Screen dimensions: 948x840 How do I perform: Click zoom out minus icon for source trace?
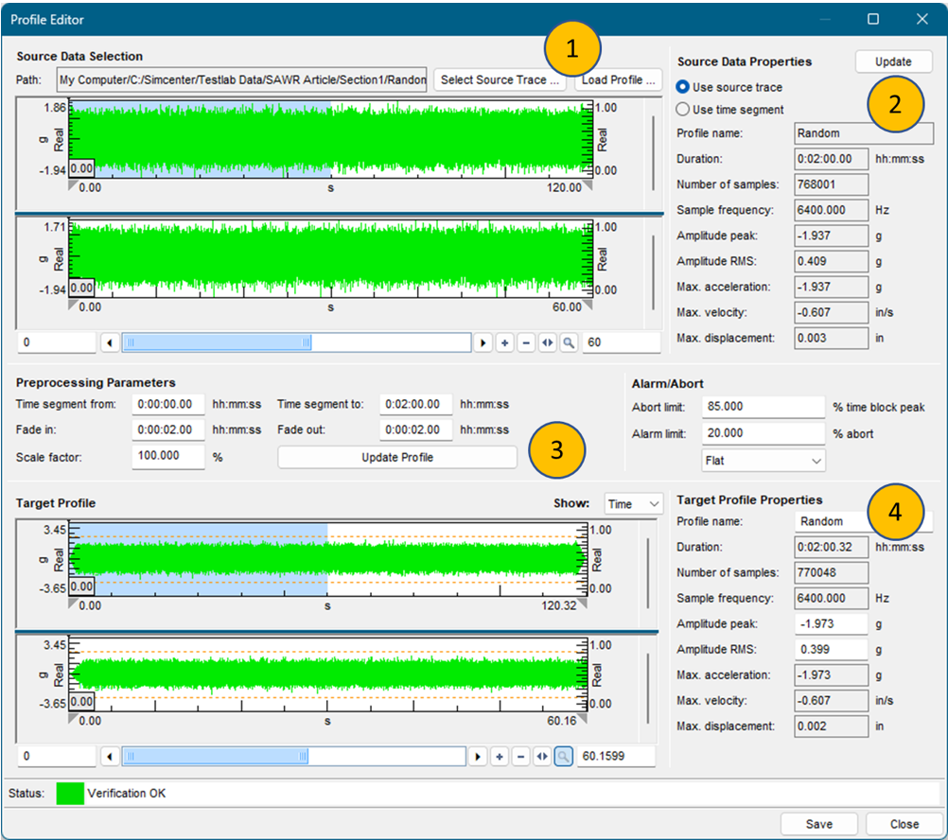[526, 342]
